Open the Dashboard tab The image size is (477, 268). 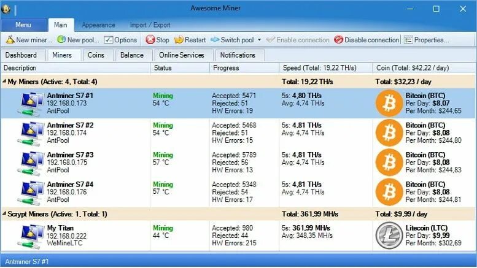click(22, 55)
